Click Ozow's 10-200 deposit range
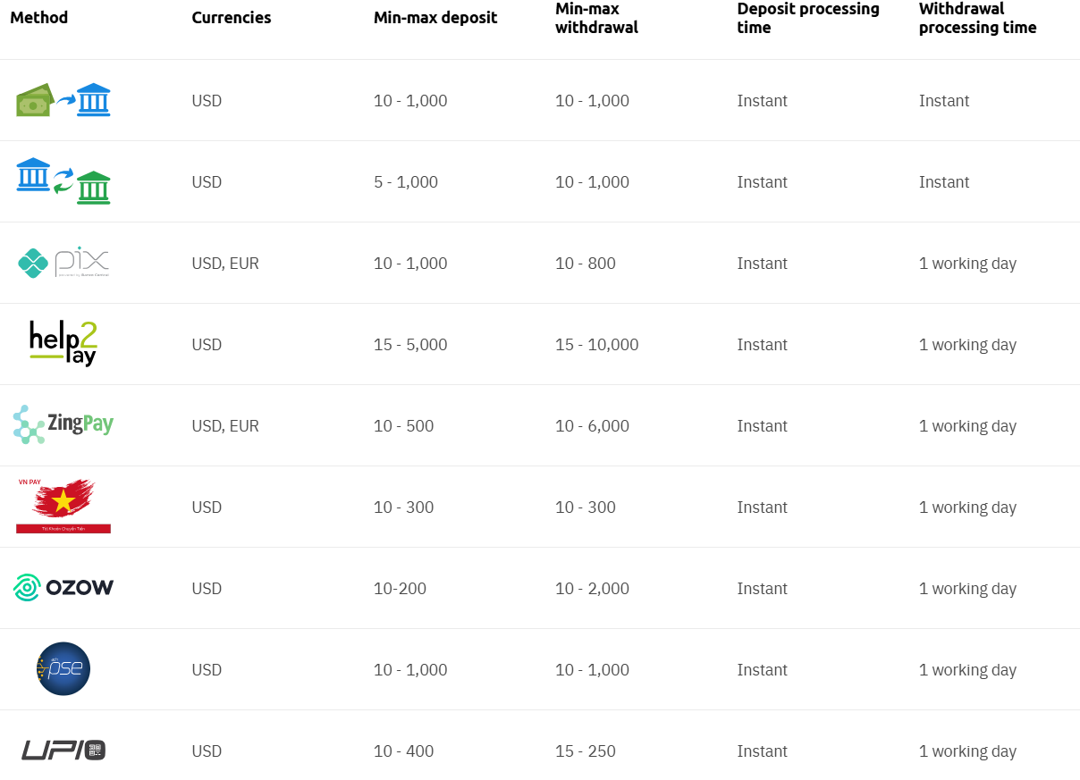The width and height of the screenshot is (1080, 780). [x=400, y=589]
